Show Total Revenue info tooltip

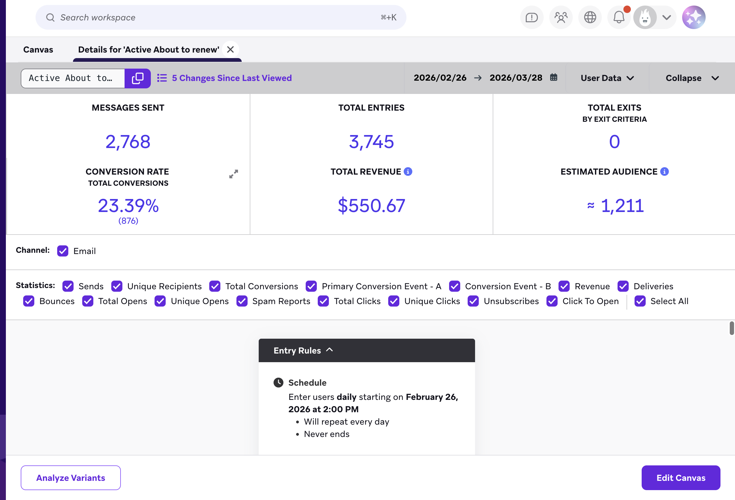(408, 172)
